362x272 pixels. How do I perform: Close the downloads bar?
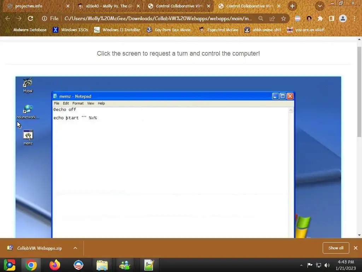[x=356, y=248]
